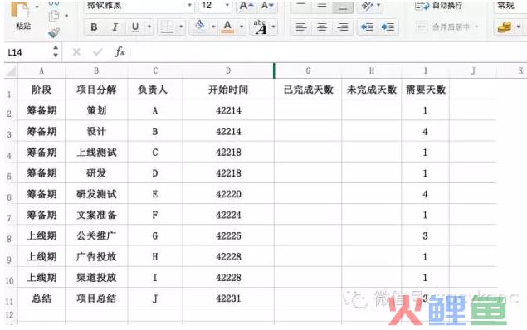The image size is (527, 330).
Task: Click the 合并后居中 merge button
Action: 446,27
